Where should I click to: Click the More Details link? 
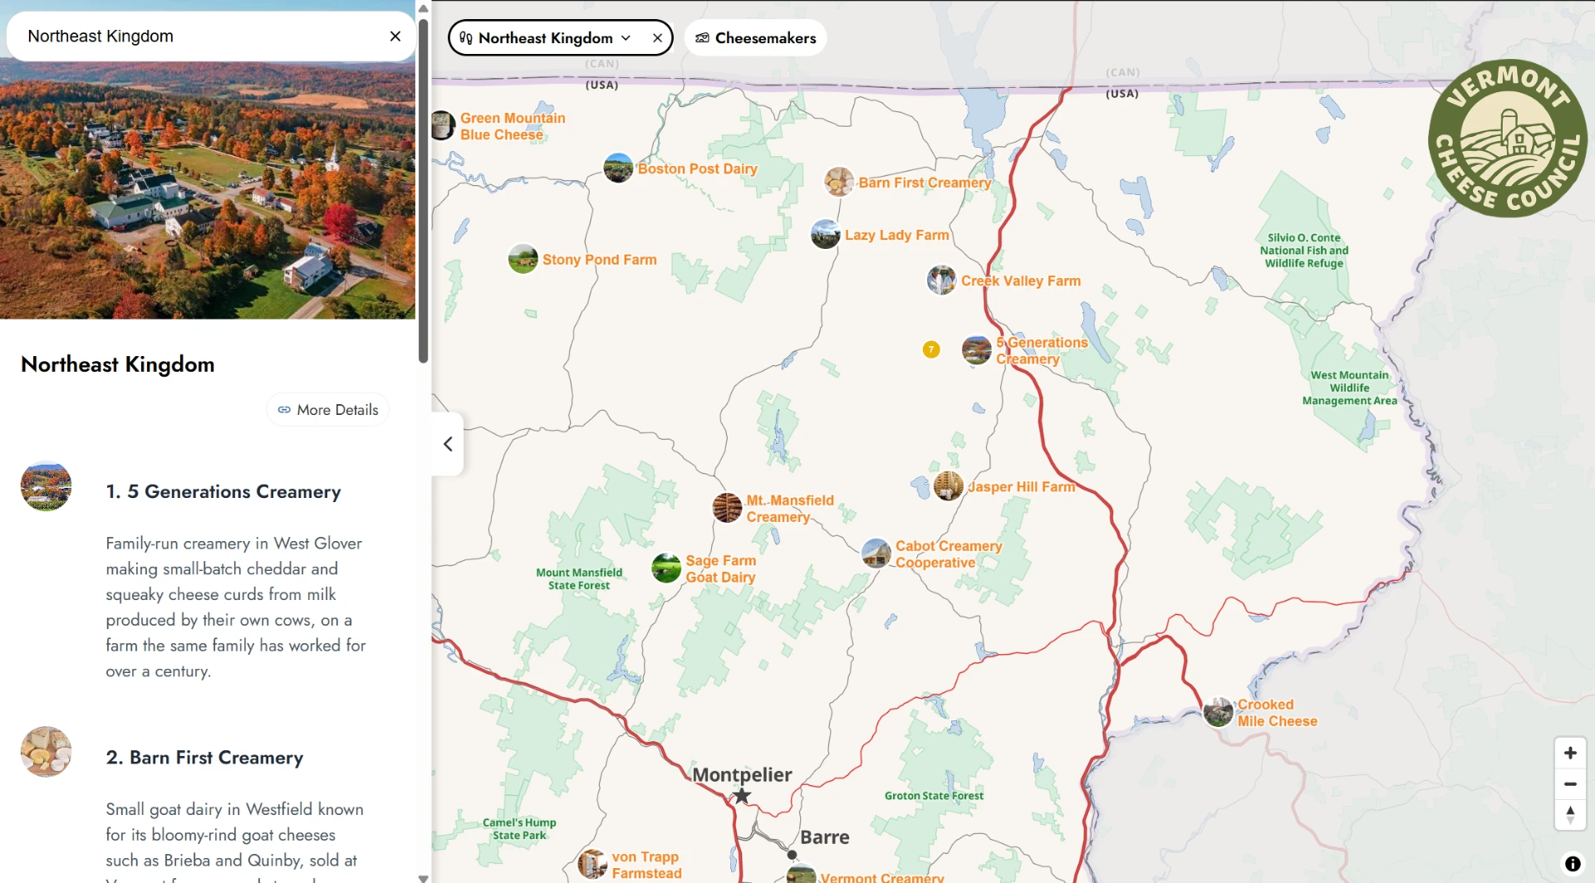(x=327, y=410)
